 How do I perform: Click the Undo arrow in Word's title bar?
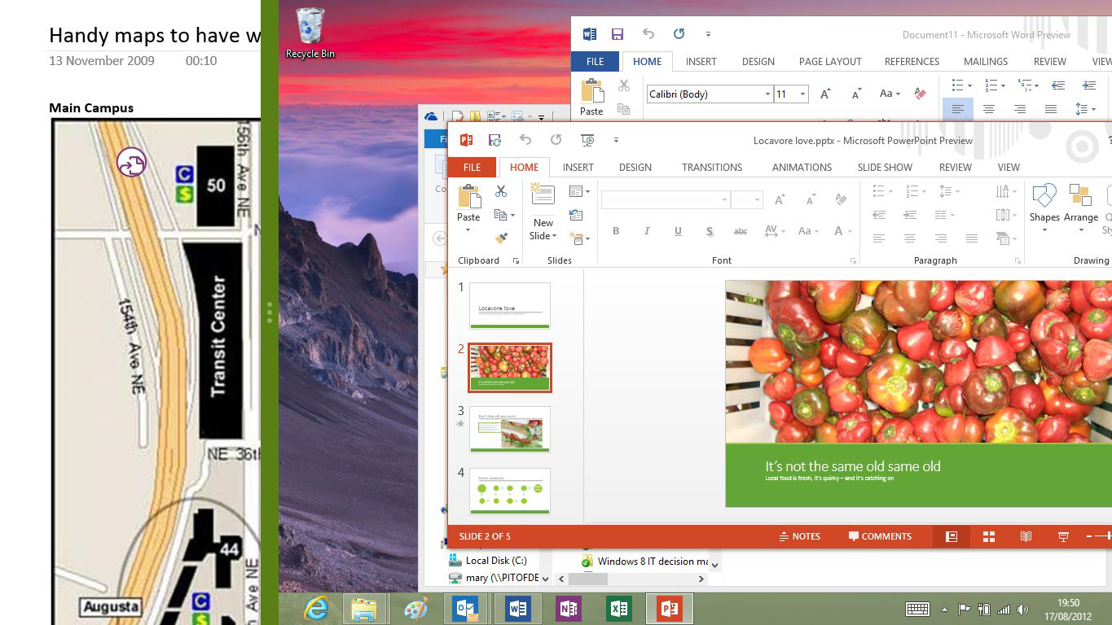[648, 34]
